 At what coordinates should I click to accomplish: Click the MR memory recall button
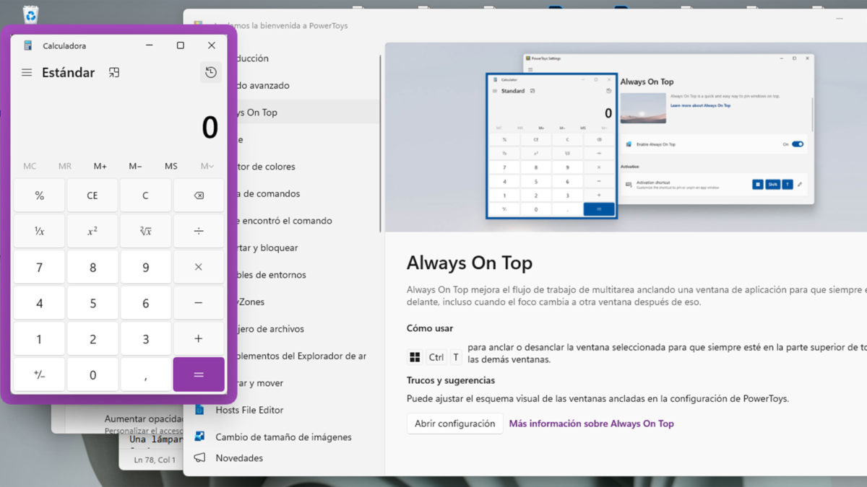tap(65, 166)
